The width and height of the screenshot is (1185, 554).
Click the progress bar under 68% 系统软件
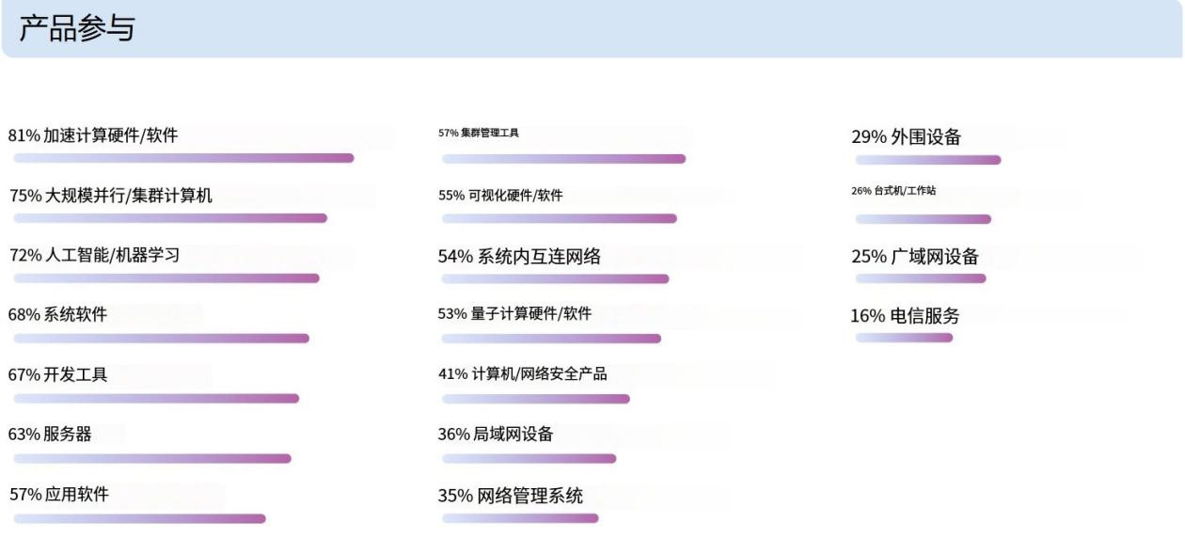tap(161, 339)
